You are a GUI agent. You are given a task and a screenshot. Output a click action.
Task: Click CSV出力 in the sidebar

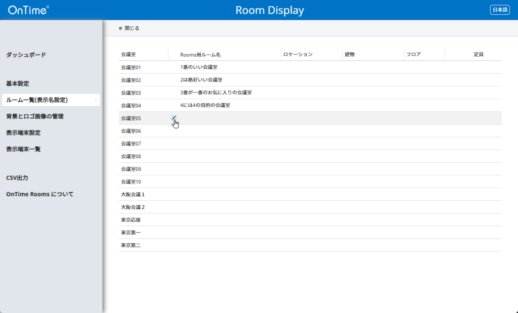(17, 178)
